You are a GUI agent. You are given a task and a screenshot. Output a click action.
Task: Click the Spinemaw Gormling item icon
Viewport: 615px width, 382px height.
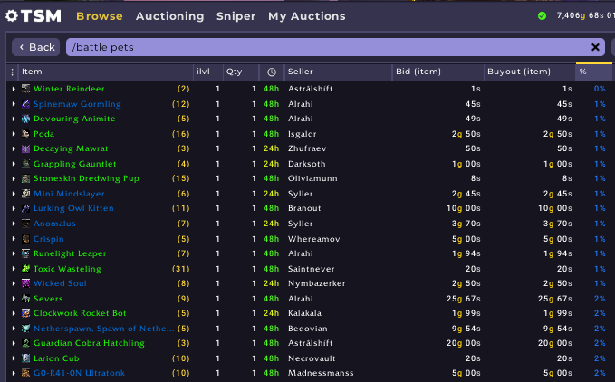(x=26, y=104)
